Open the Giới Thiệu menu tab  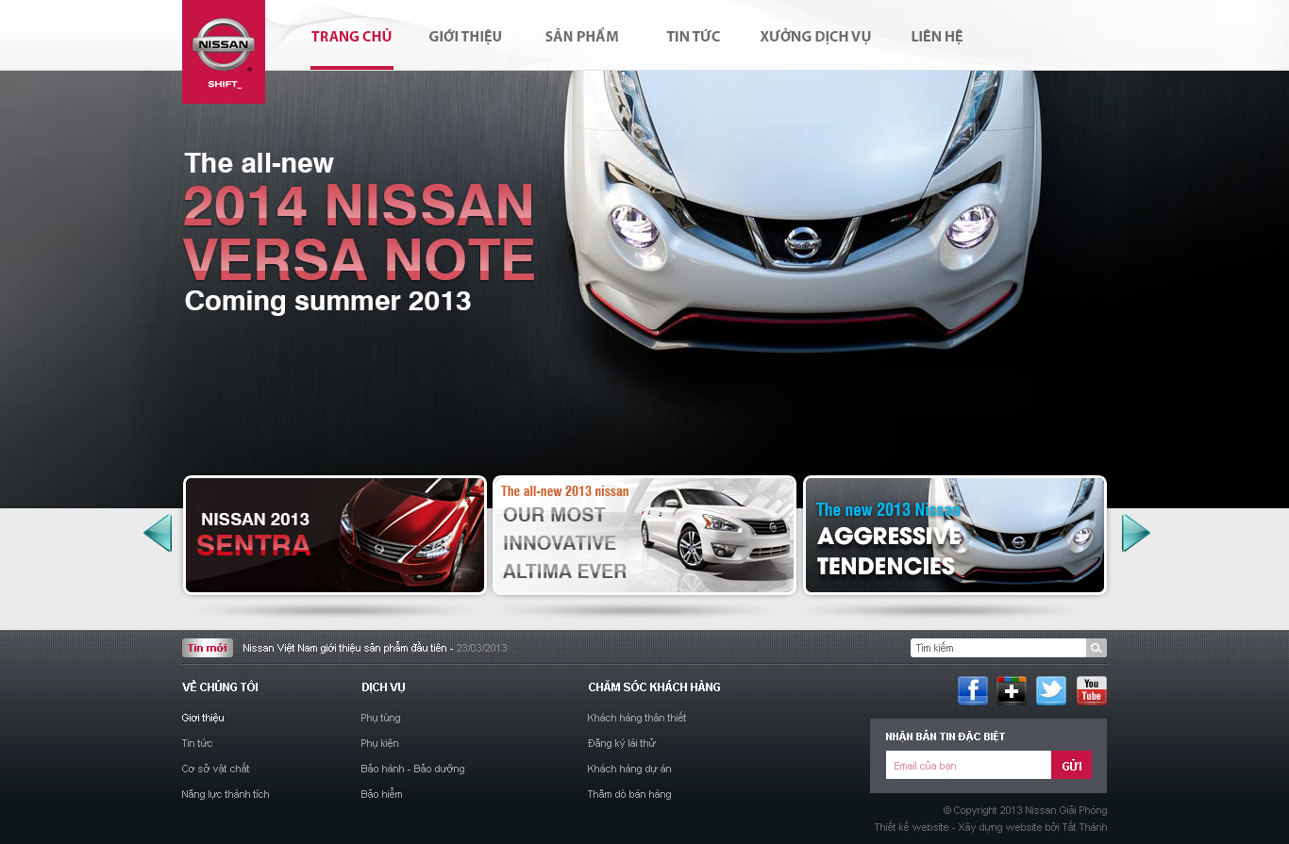point(465,37)
